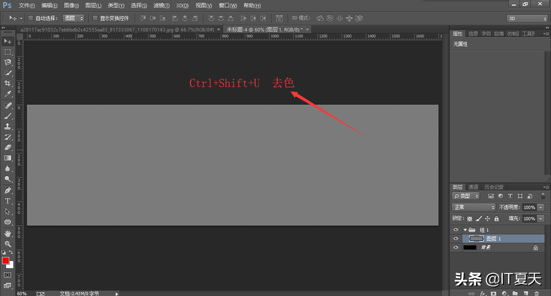Open the 滤镜 menu
The width and height of the screenshot is (551, 296).
click(161, 5)
